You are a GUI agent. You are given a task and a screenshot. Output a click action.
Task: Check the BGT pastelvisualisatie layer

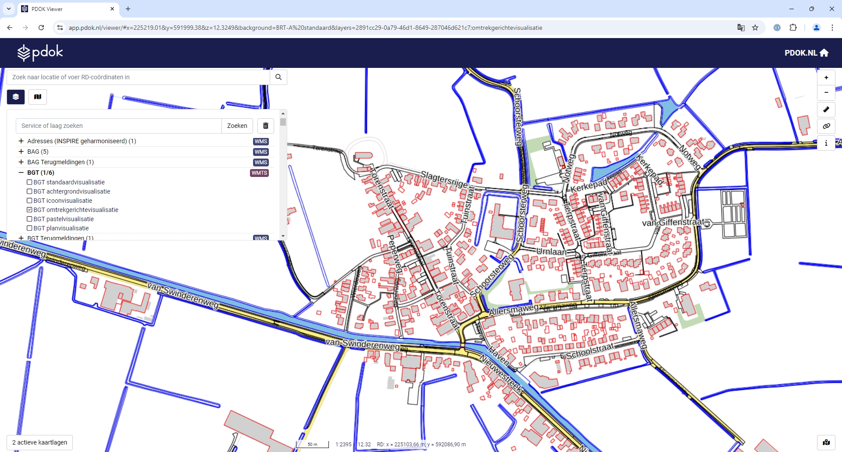[x=30, y=219]
